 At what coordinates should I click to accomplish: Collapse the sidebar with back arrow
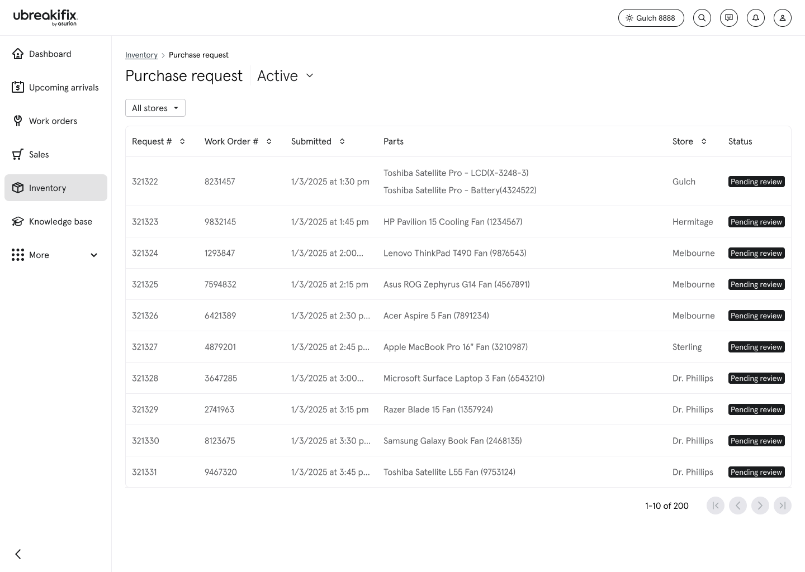(x=18, y=554)
